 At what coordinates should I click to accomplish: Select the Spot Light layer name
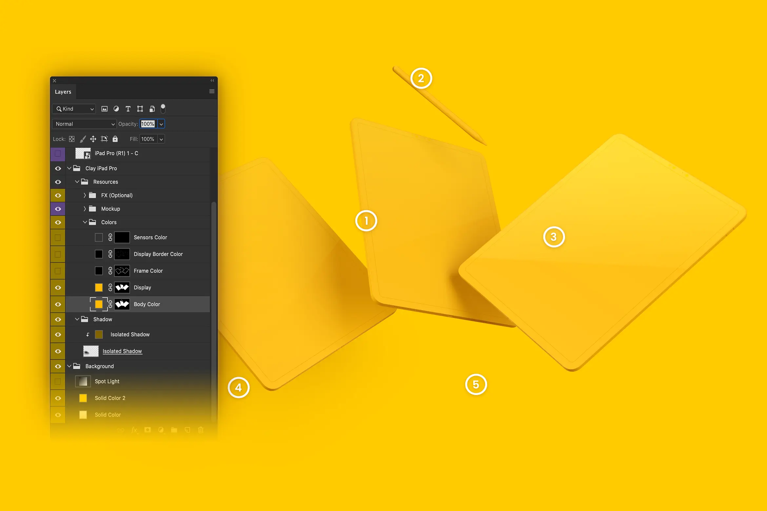pos(107,381)
